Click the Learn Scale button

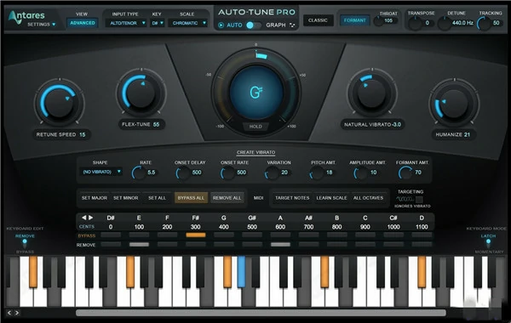pyautogui.click(x=332, y=198)
